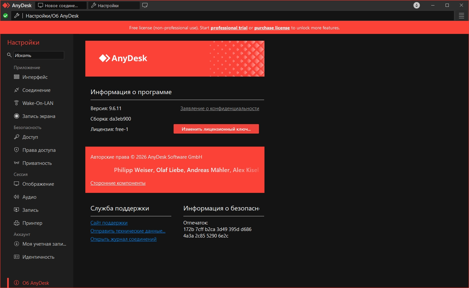
Task: Open Заявление о конфиденциальности privacy link
Action: (220, 108)
